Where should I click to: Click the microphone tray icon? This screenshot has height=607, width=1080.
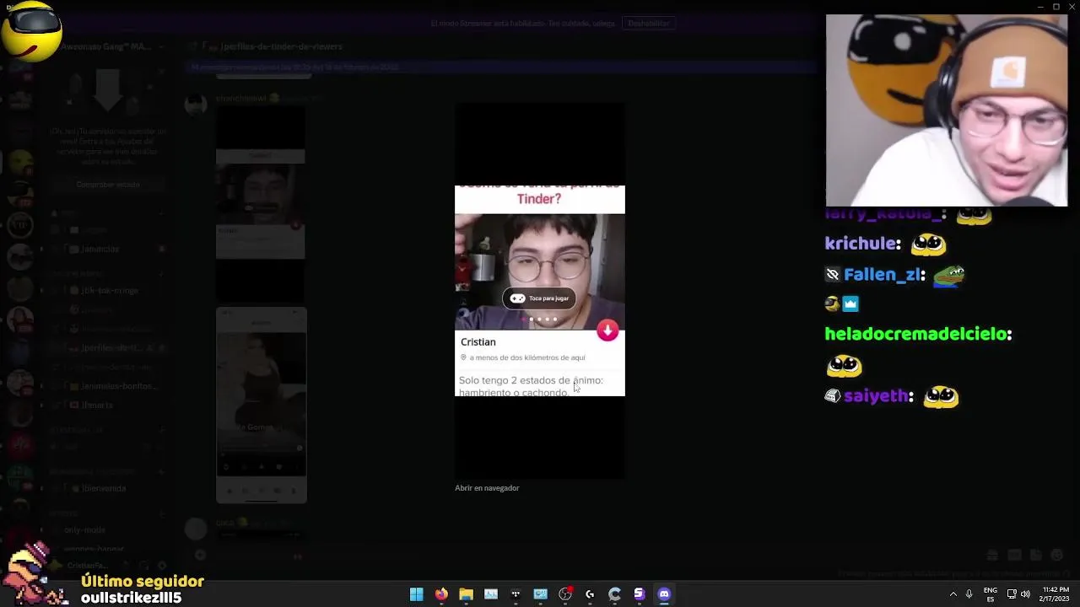(969, 594)
